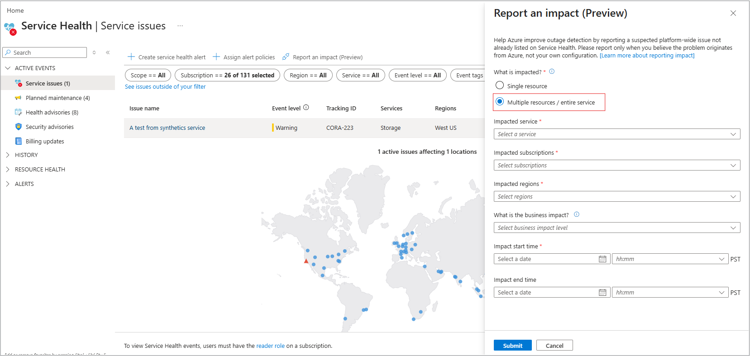Open the business impact level dropdown
750x356 pixels.
coord(616,228)
